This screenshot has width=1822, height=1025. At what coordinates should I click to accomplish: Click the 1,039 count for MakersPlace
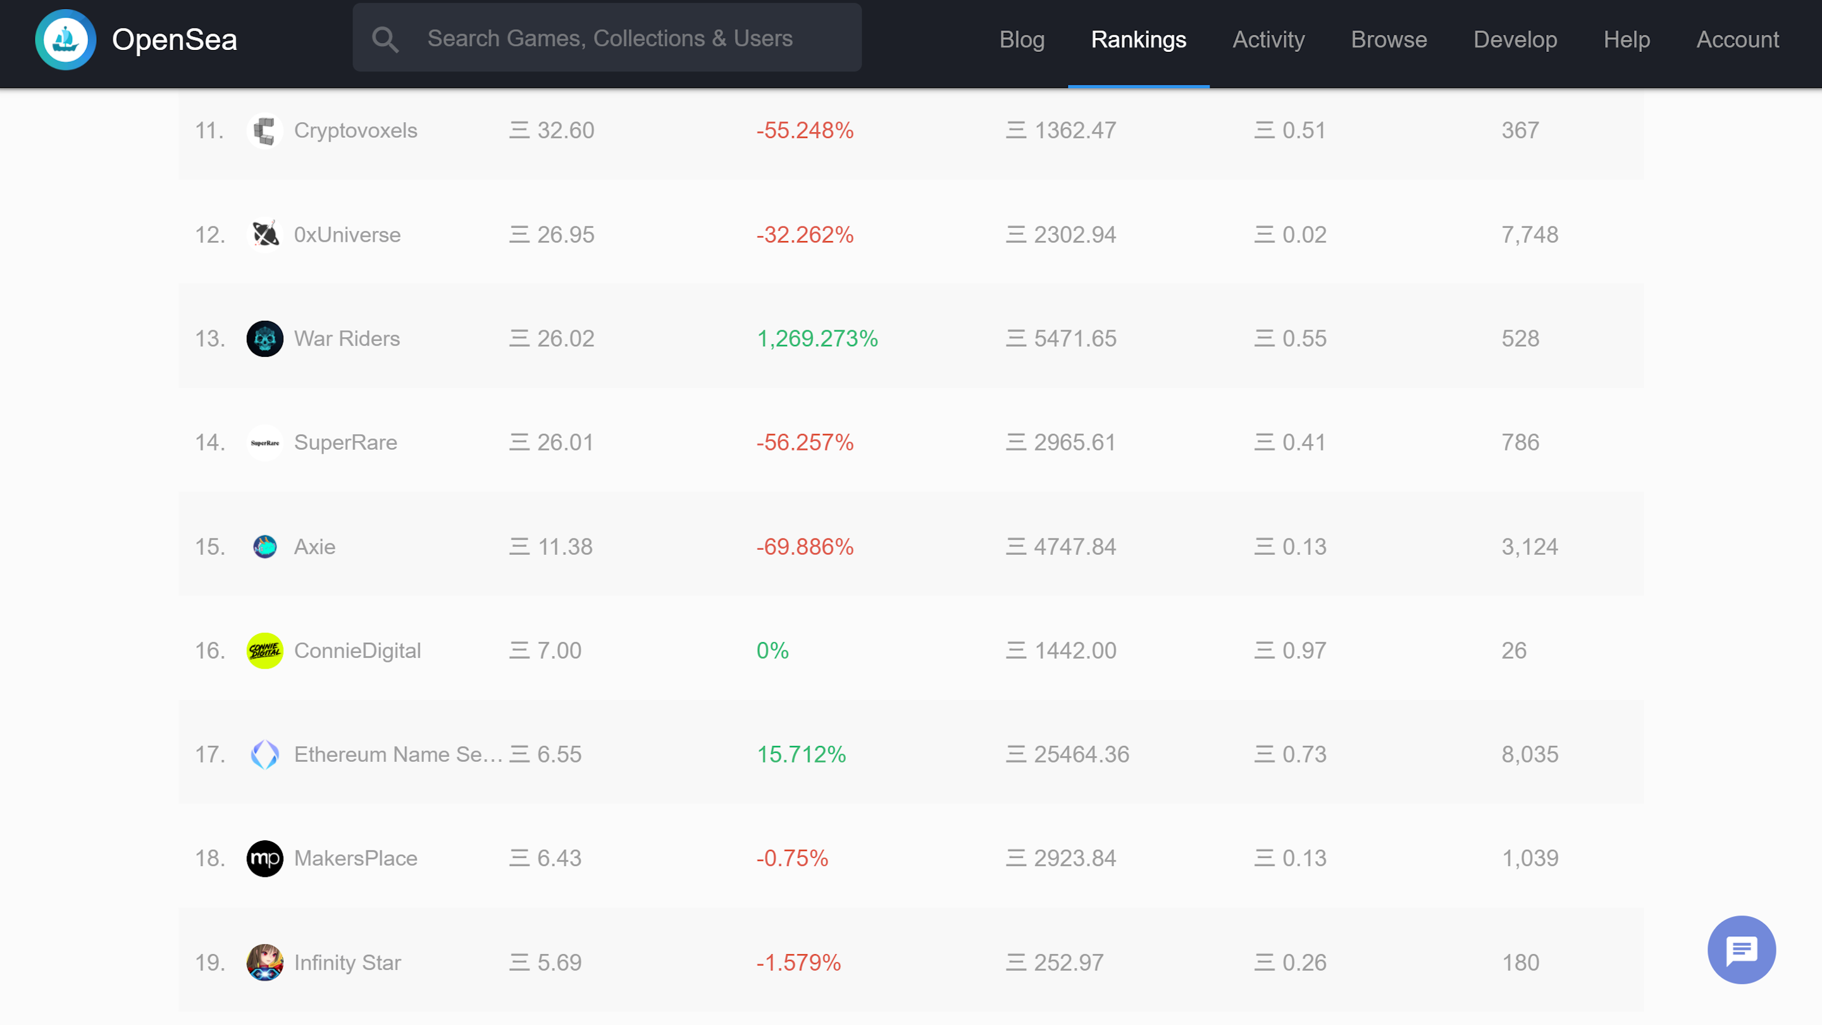pos(1530,859)
